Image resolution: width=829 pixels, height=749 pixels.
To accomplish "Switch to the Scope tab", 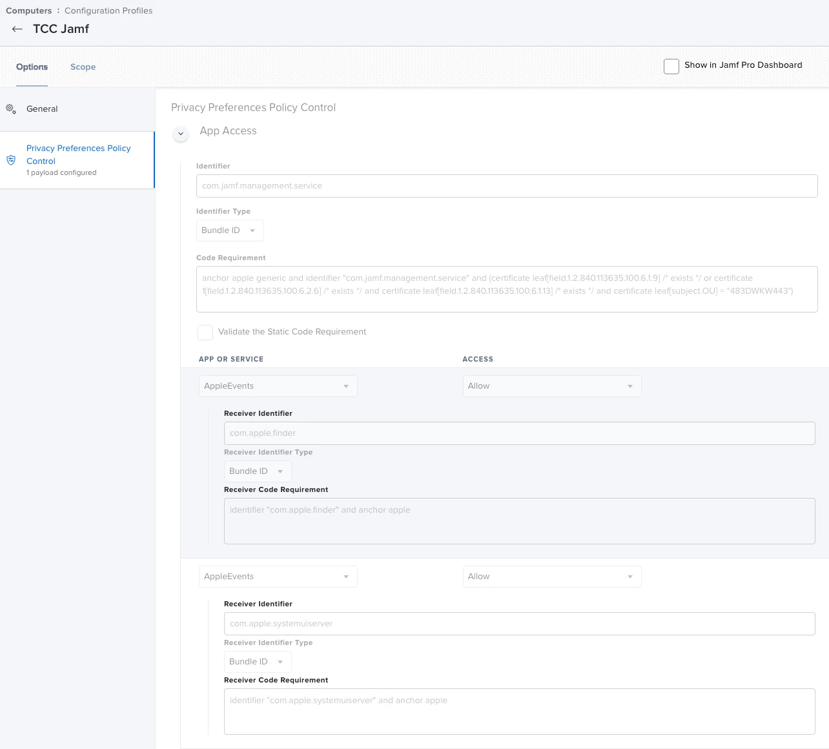I will coord(83,67).
